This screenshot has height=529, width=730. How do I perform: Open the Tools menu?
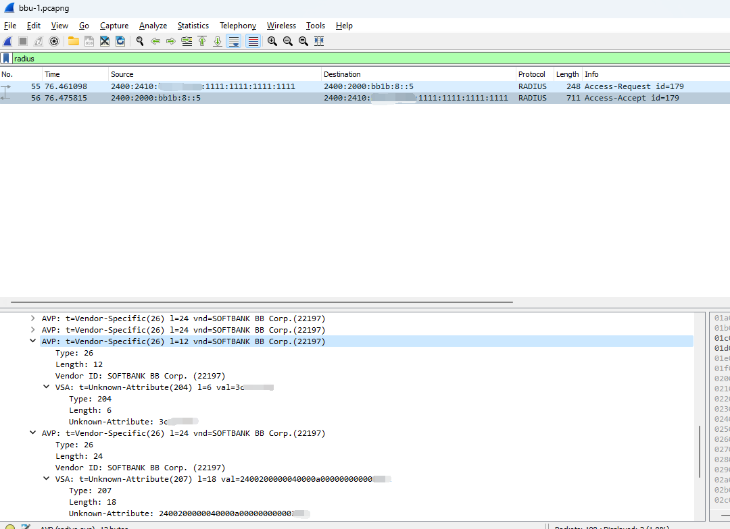pyautogui.click(x=315, y=26)
